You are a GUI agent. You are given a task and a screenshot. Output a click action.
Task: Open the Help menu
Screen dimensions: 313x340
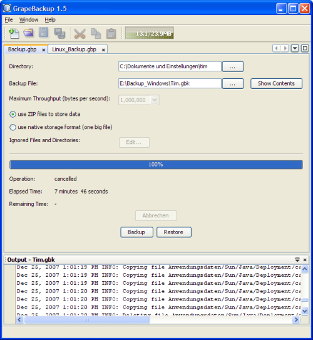(x=50, y=20)
